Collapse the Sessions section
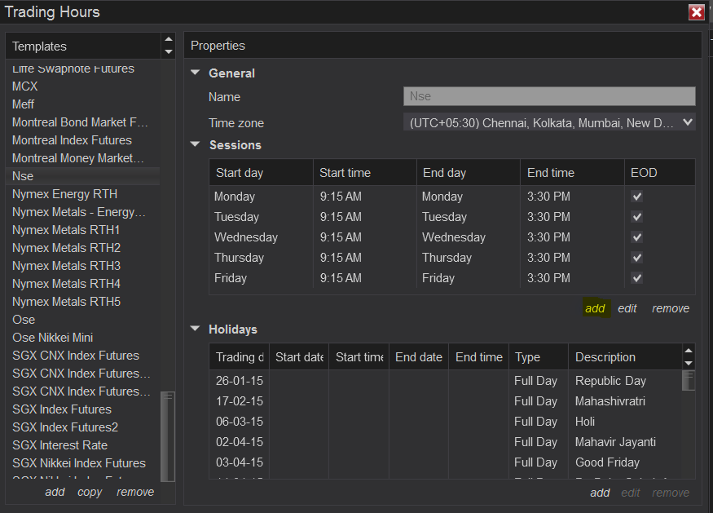The image size is (713, 513). coord(196,144)
